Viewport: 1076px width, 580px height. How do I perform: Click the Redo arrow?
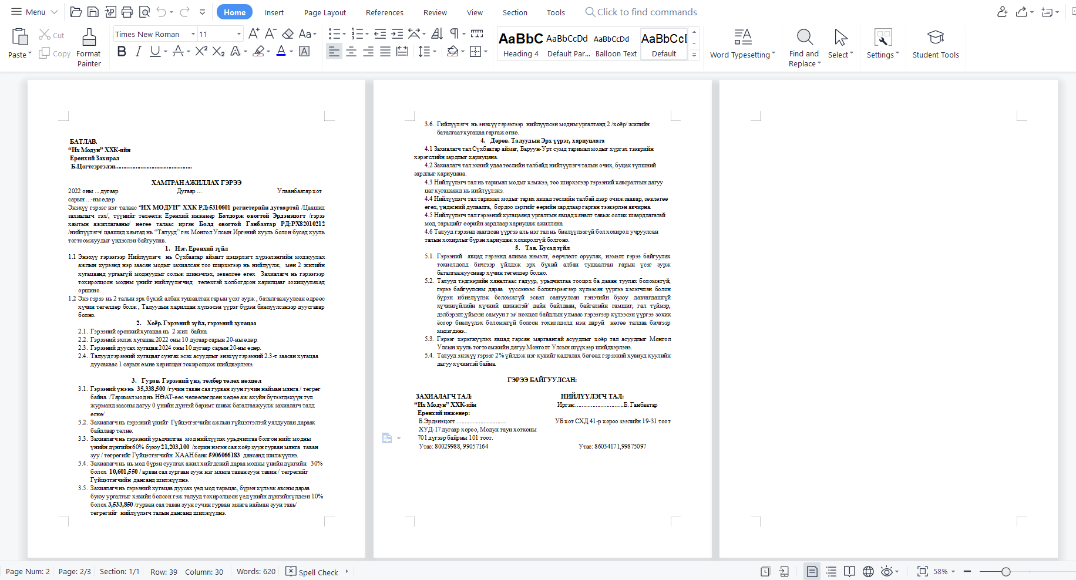184,12
